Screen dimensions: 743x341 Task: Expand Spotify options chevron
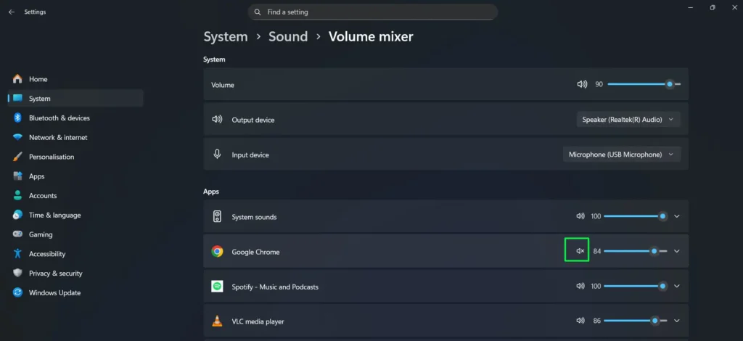(x=677, y=286)
